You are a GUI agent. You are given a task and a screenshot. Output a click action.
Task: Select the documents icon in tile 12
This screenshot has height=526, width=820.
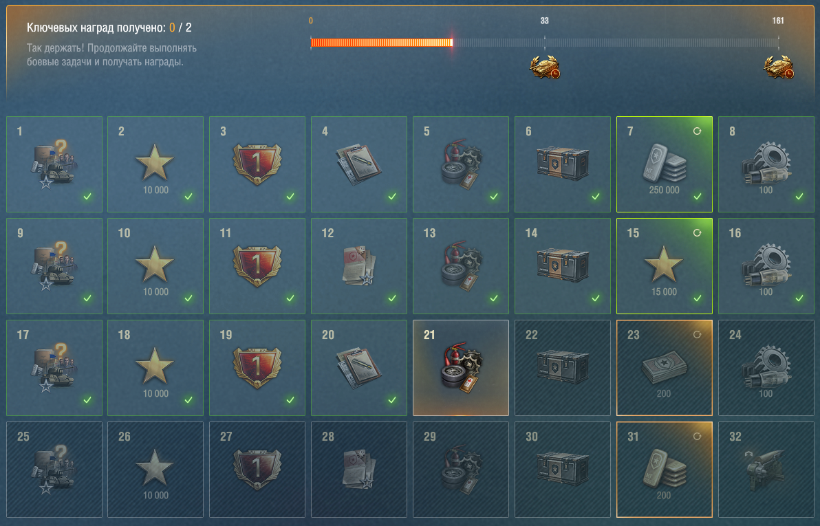click(x=358, y=266)
